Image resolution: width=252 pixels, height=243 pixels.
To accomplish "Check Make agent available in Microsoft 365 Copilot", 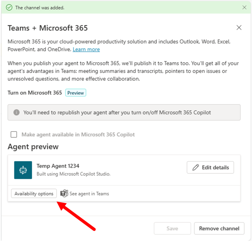I will tap(14, 134).
